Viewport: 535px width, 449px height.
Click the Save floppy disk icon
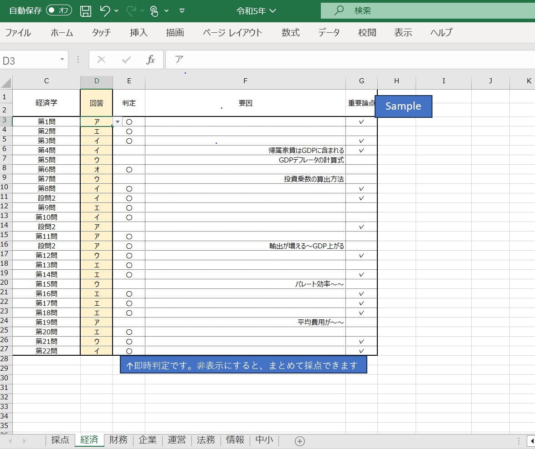pyautogui.click(x=86, y=11)
